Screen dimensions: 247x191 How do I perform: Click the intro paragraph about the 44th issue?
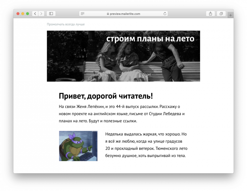(122, 114)
